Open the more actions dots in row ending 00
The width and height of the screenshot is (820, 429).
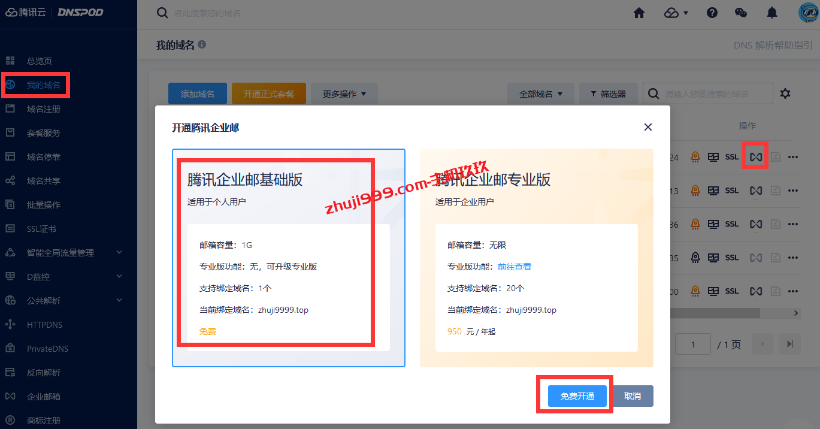793,291
